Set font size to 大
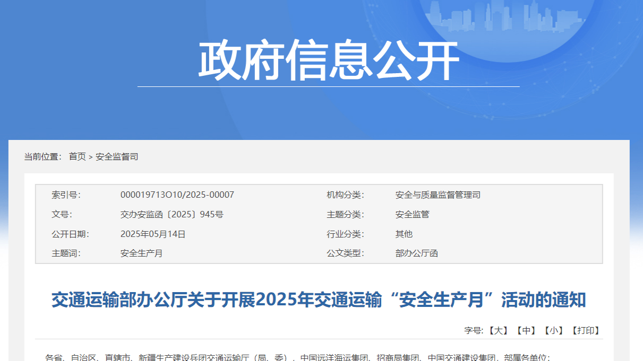The width and height of the screenshot is (643, 361). [x=498, y=330]
